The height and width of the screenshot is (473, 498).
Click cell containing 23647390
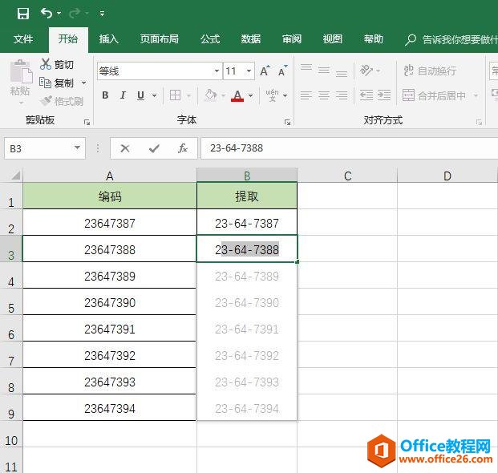(110, 302)
